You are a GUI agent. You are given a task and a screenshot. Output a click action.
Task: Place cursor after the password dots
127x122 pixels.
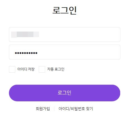(x=38, y=53)
